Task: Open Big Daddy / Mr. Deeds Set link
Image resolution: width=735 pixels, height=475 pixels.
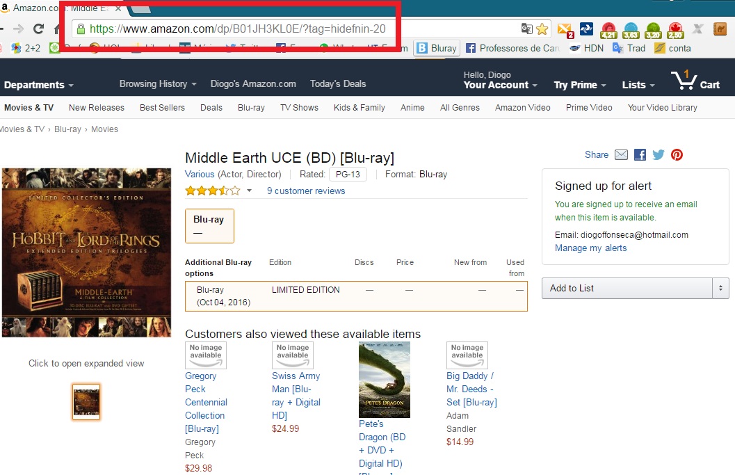Action: click(471, 389)
